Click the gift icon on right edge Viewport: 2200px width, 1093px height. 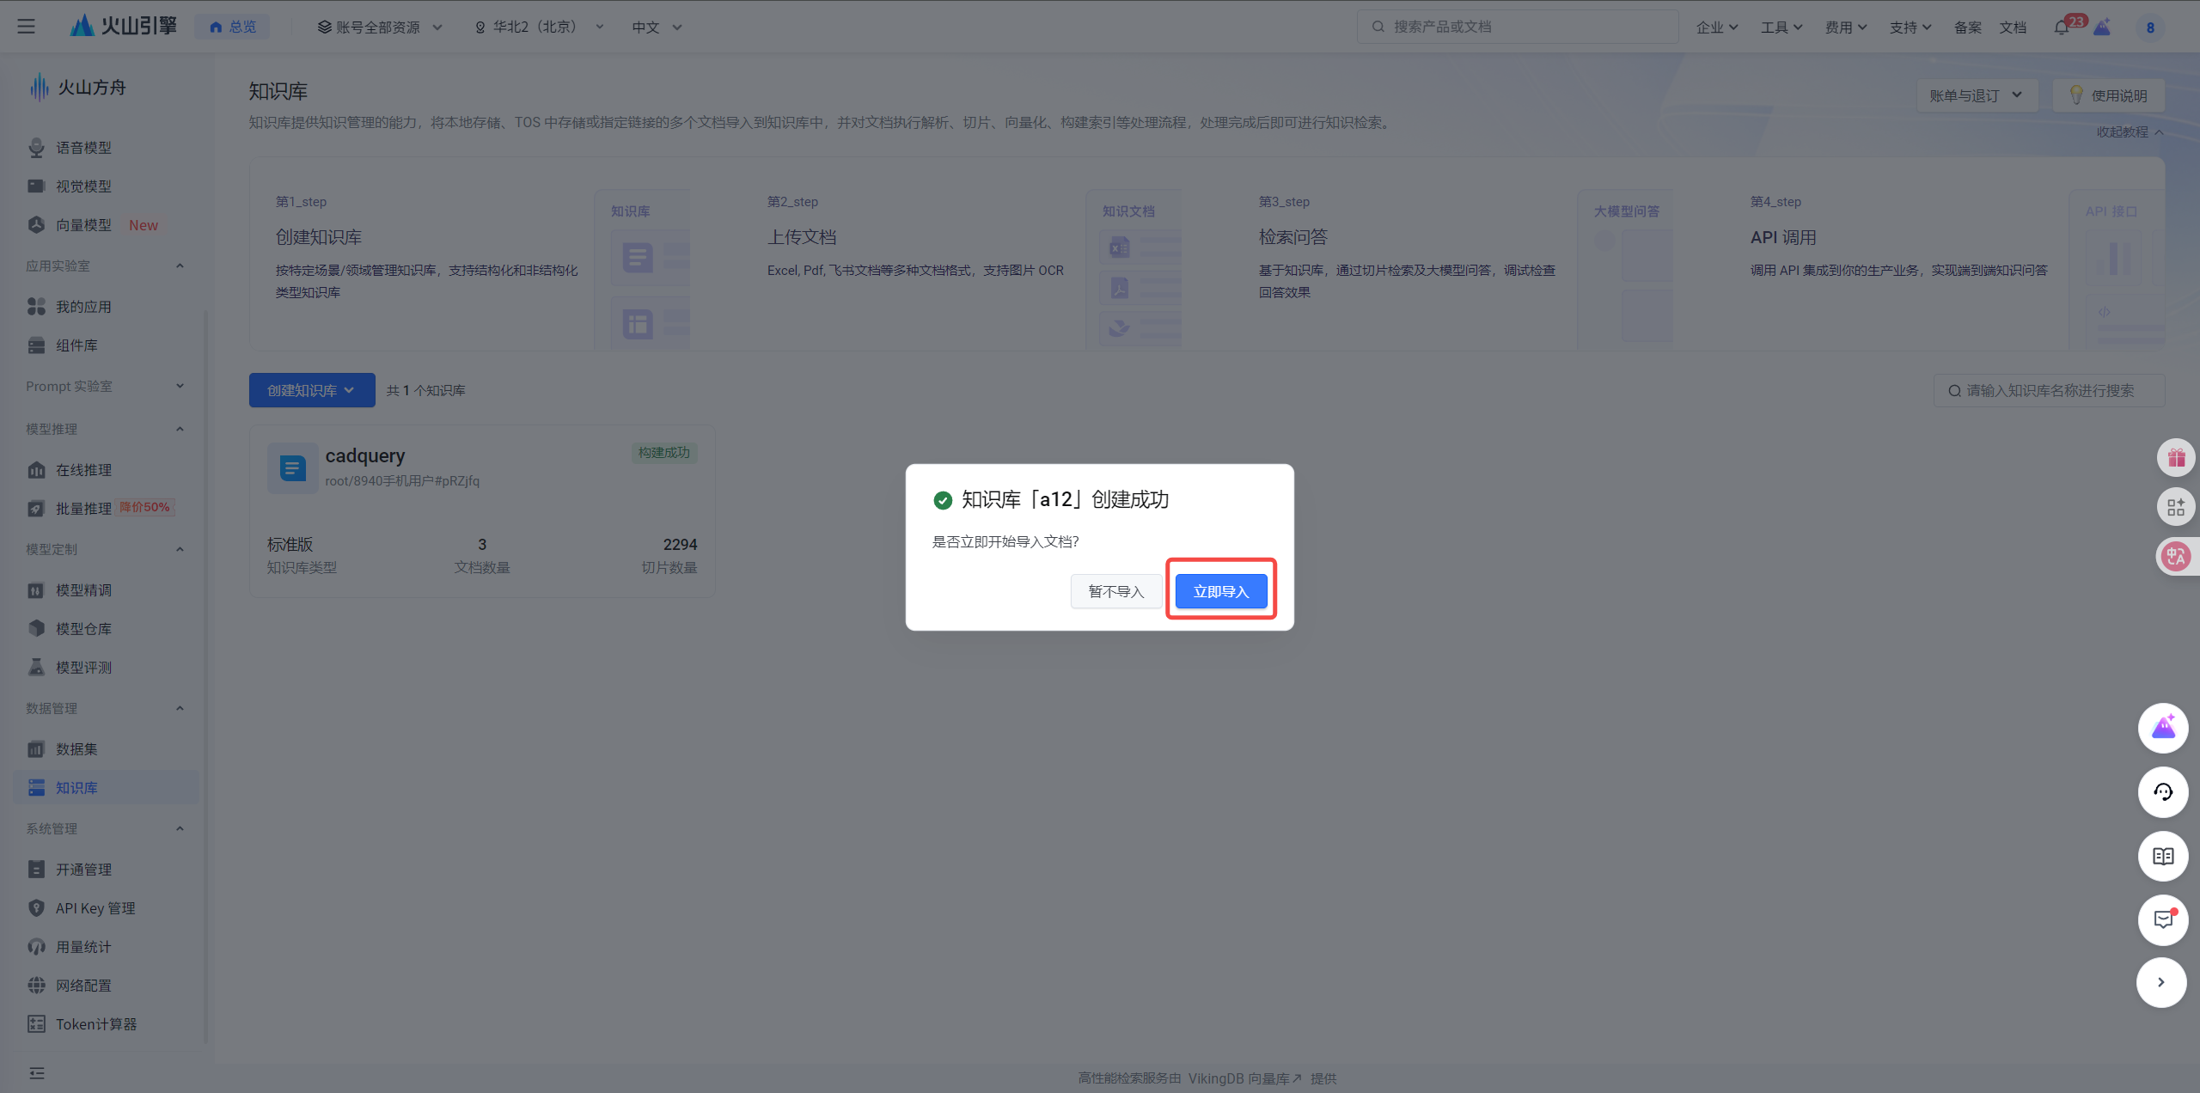2176,457
